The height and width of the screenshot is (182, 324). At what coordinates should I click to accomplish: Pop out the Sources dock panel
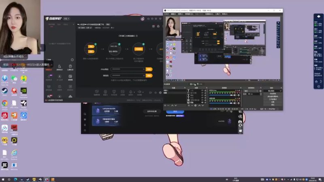pyautogui.click(x=207, y=88)
